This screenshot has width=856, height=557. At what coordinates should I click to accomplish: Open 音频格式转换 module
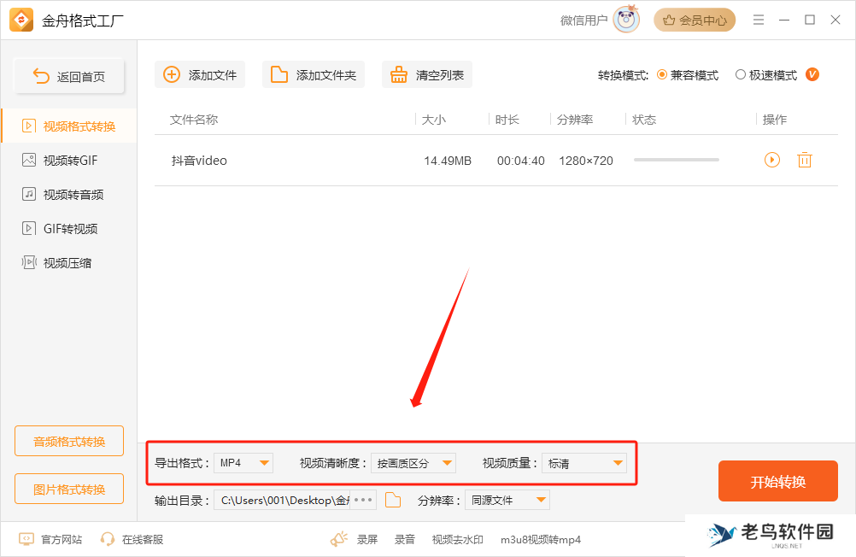pos(69,441)
